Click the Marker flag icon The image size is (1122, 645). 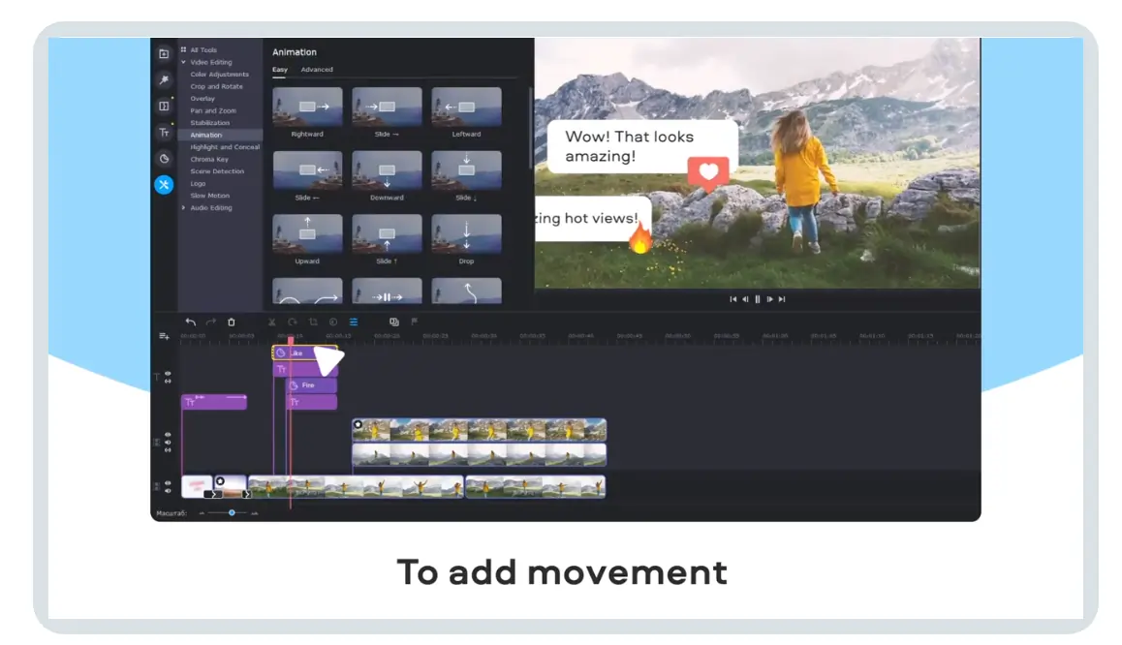pyautogui.click(x=415, y=322)
